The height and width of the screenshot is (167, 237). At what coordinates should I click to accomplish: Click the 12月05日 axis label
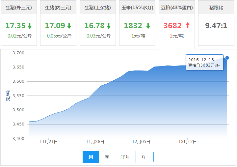[x=141, y=142]
